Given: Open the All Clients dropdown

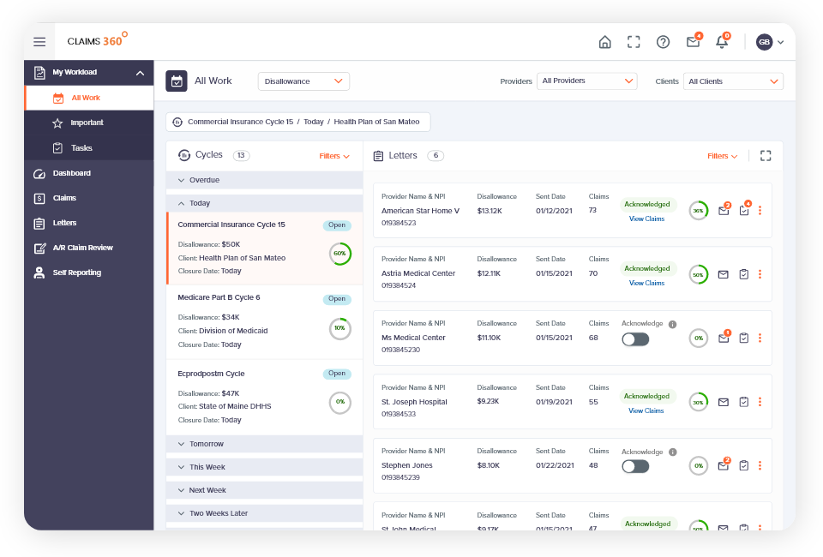Looking at the screenshot, I should [x=733, y=81].
